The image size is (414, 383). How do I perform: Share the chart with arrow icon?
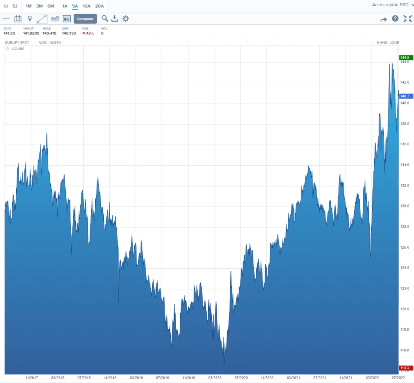coord(383,19)
